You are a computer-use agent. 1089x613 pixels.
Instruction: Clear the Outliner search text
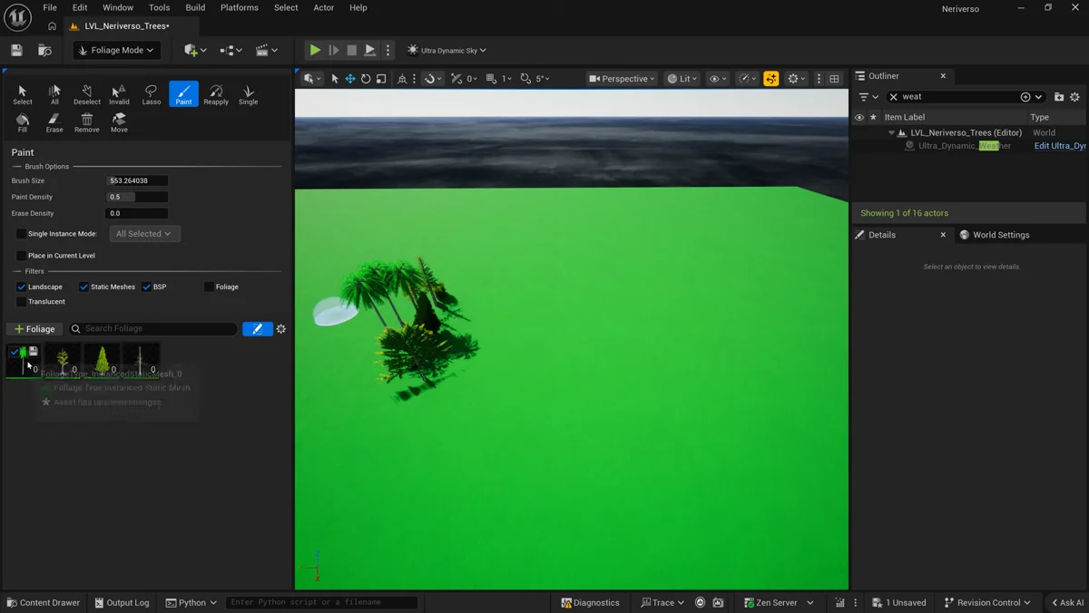(893, 97)
